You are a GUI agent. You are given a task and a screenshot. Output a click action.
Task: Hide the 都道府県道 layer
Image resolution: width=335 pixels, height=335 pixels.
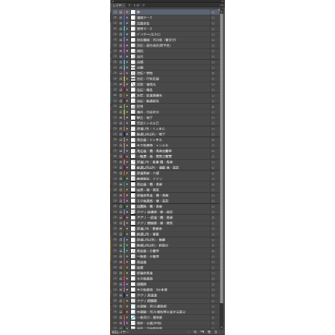tap(115, 273)
